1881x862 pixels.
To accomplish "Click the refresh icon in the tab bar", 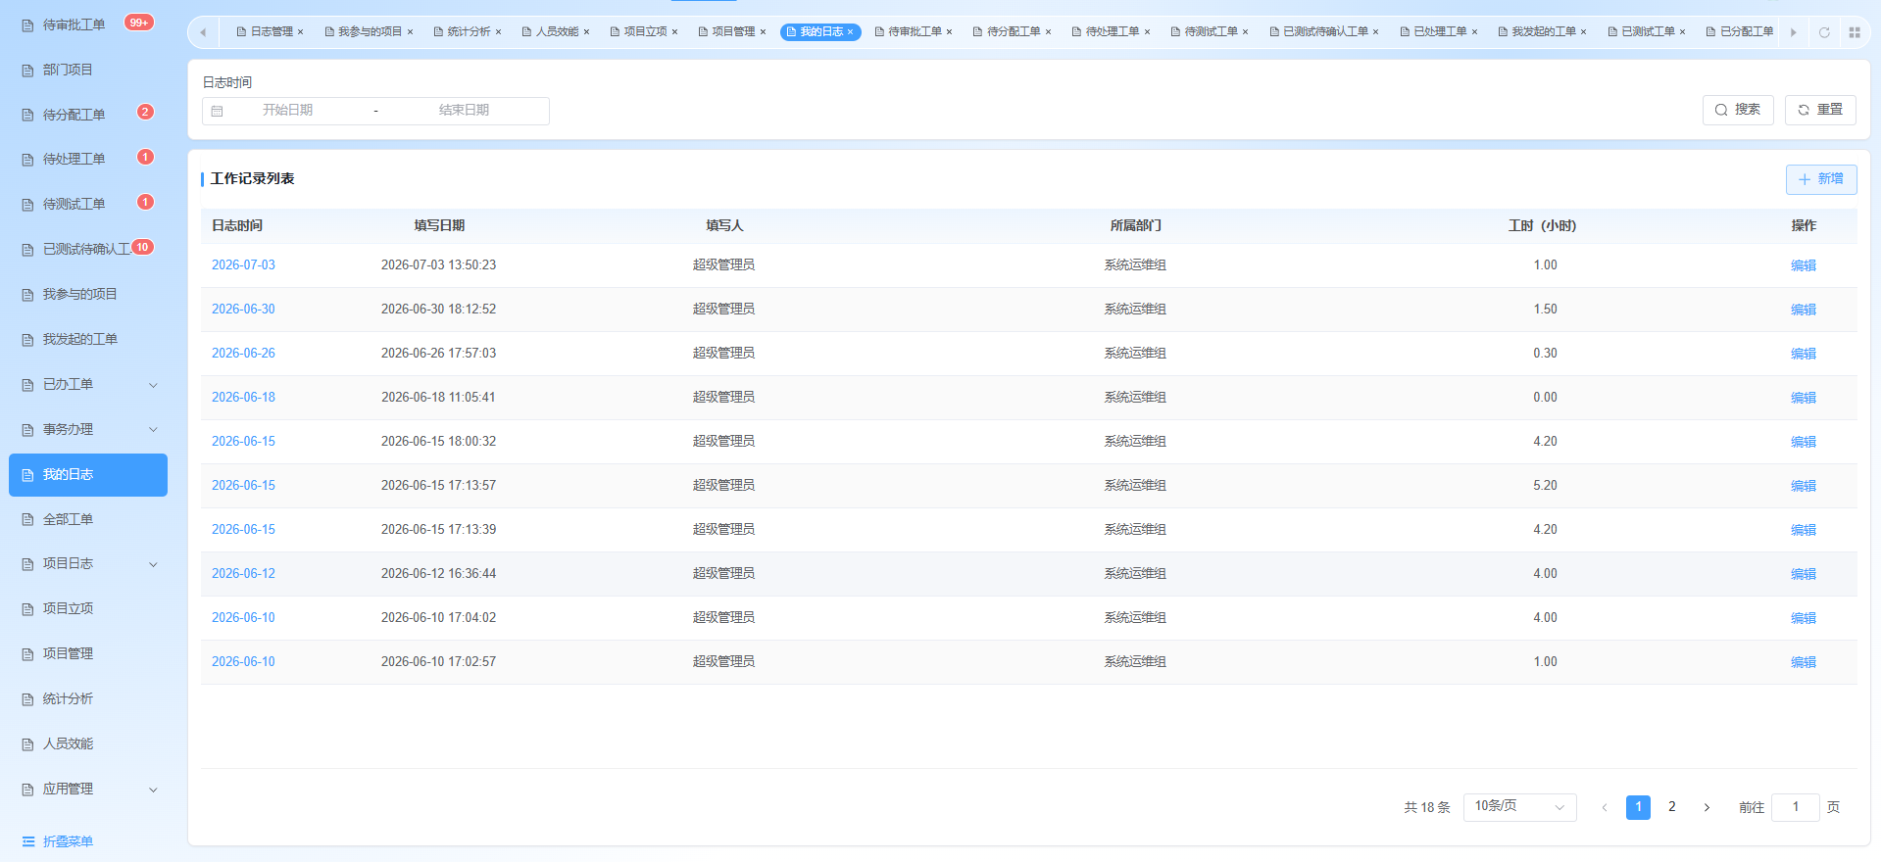I will [x=1824, y=32].
